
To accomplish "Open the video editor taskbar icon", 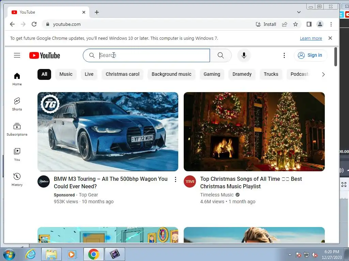I will [115, 254].
